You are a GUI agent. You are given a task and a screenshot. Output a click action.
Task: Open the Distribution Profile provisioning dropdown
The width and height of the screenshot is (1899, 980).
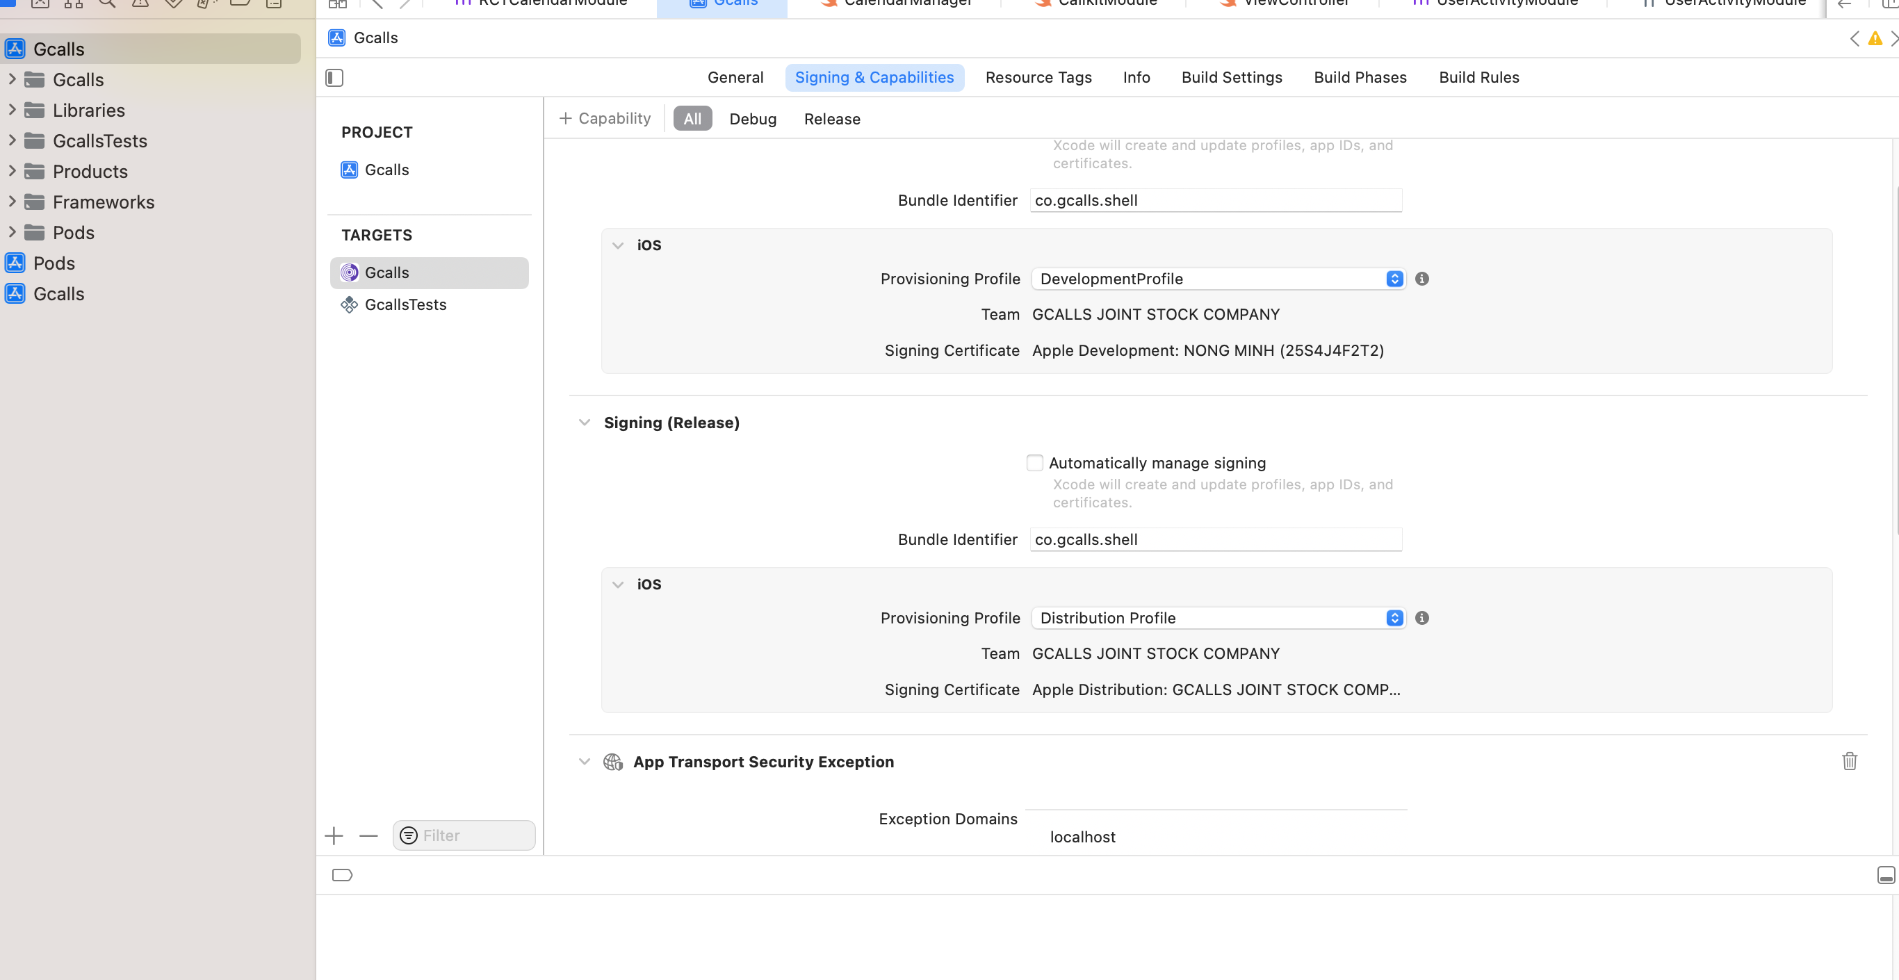click(x=1218, y=618)
